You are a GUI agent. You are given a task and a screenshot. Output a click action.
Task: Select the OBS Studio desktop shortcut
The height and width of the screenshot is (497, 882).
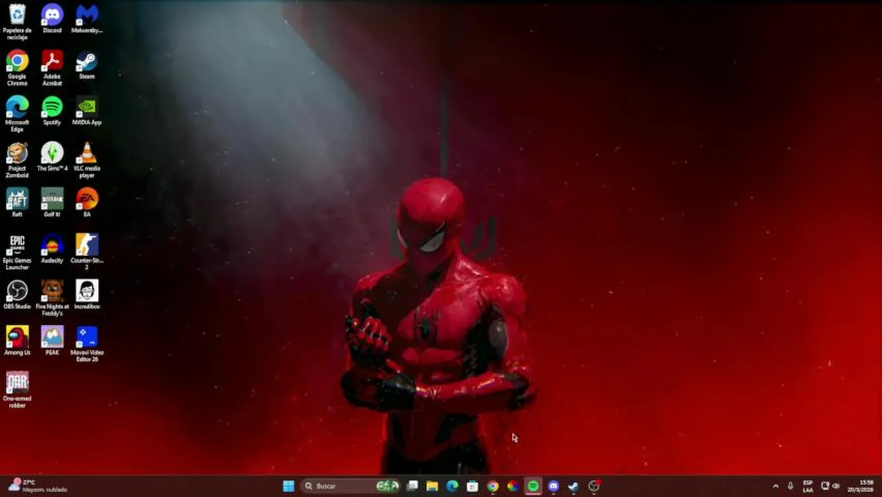click(x=17, y=295)
